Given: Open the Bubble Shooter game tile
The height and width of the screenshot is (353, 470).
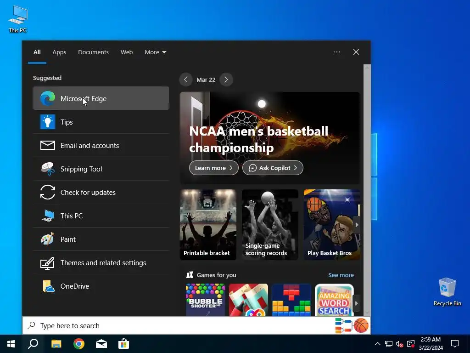Looking at the screenshot, I should click(x=205, y=300).
